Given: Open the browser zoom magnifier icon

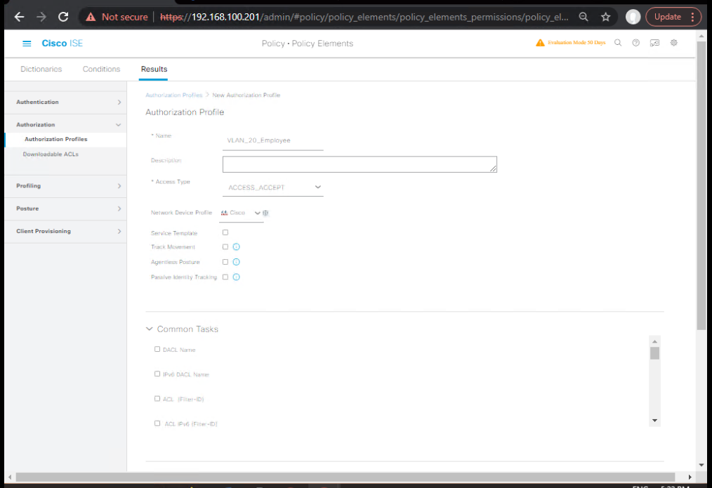Looking at the screenshot, I should tap(584, 17).
